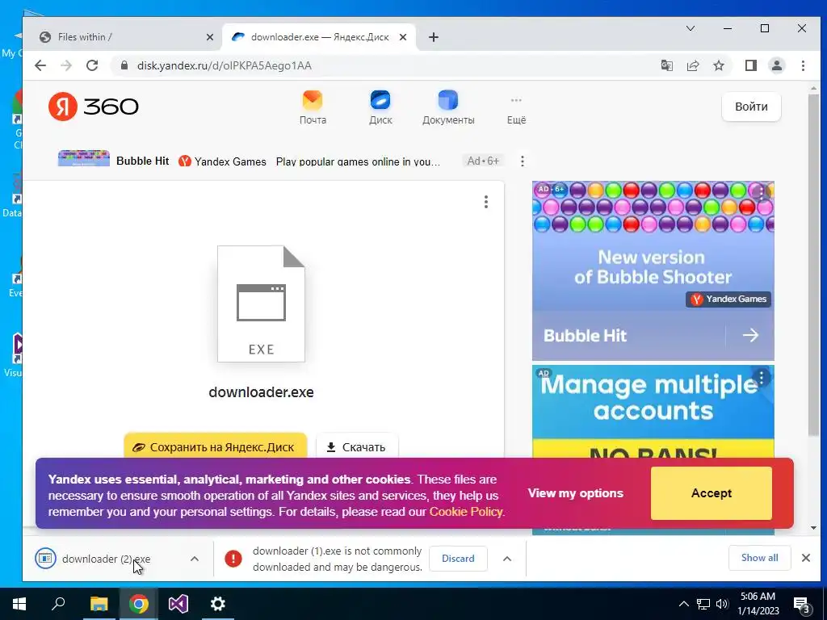Click the Скачать download button
This screenshot has height=620, width=827.
pyautogui.click(x=356, y=447)
